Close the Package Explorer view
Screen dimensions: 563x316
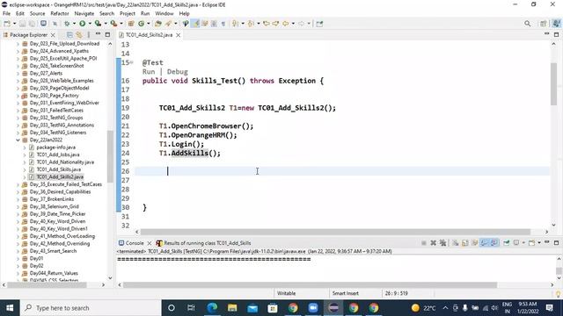coord(53,35)
